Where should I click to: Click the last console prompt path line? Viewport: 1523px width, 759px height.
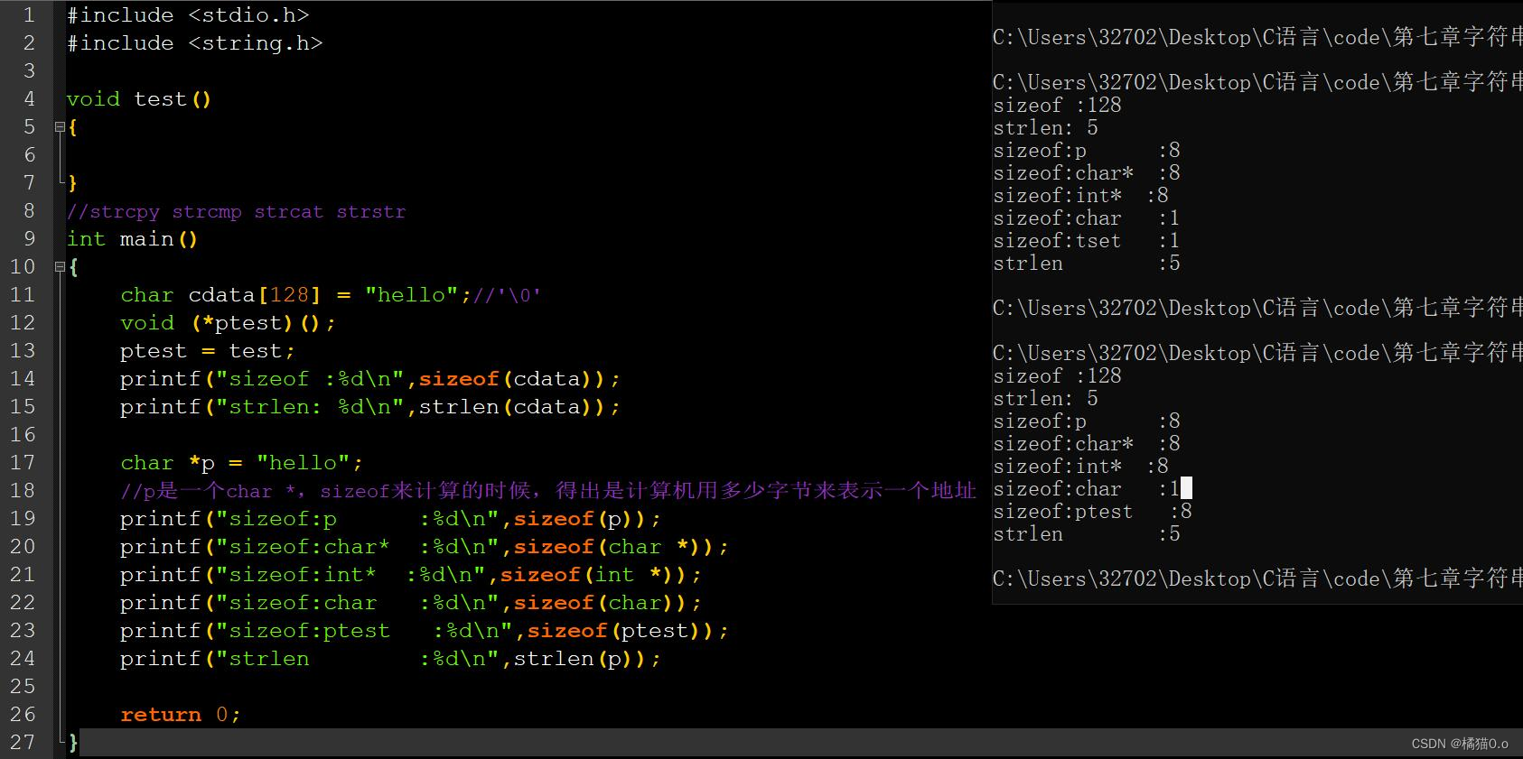coord(1257,579)
